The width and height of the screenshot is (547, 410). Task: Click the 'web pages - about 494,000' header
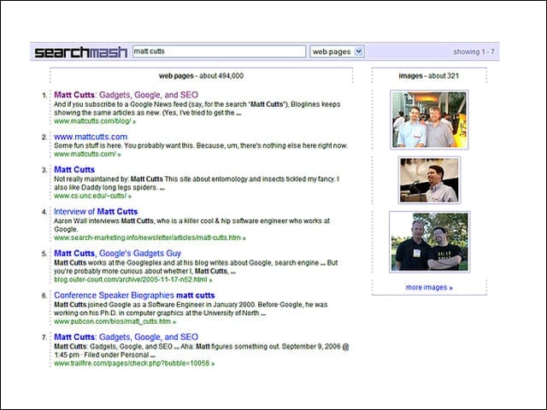(202, 76)
